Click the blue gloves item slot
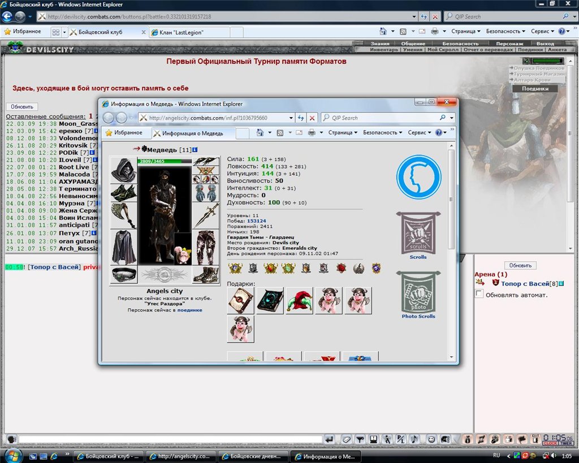Viewport: 579px width, 463px height. click(206, 193)
